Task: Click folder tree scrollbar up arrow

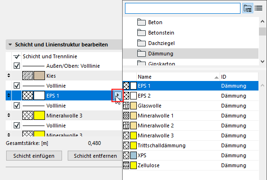Action: click(x=262, y=21)
